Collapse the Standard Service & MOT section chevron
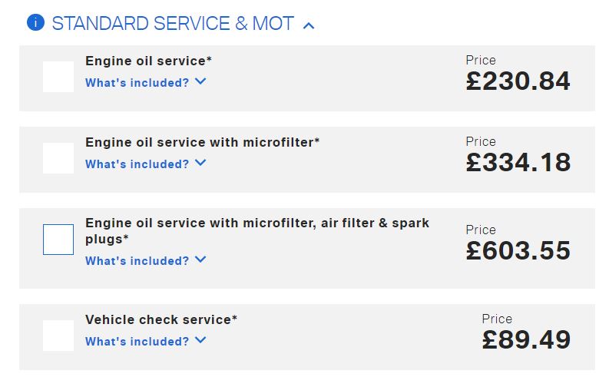This screenshot has height=377, width=609. point(309,25)
